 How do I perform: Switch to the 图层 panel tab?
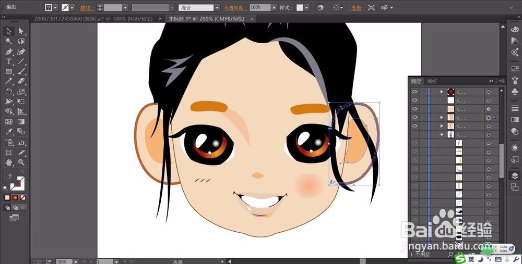416,81
